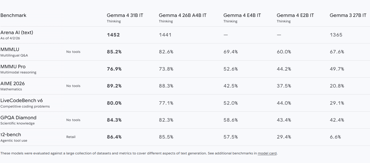Click the τ2-bench benchmark name
The image size is (370, 163).
[x=11, y=135]
